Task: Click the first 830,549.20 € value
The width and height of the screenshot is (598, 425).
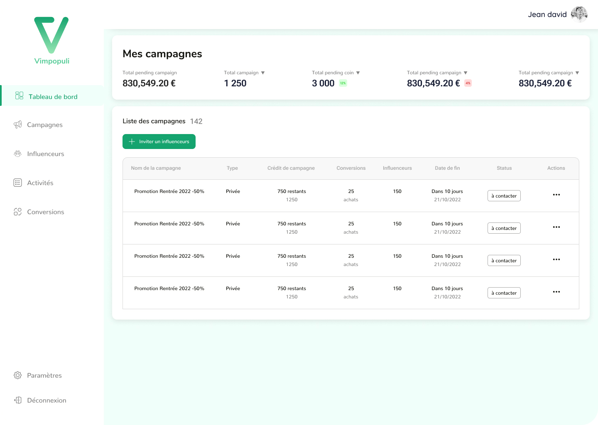Action: point(149,83)
